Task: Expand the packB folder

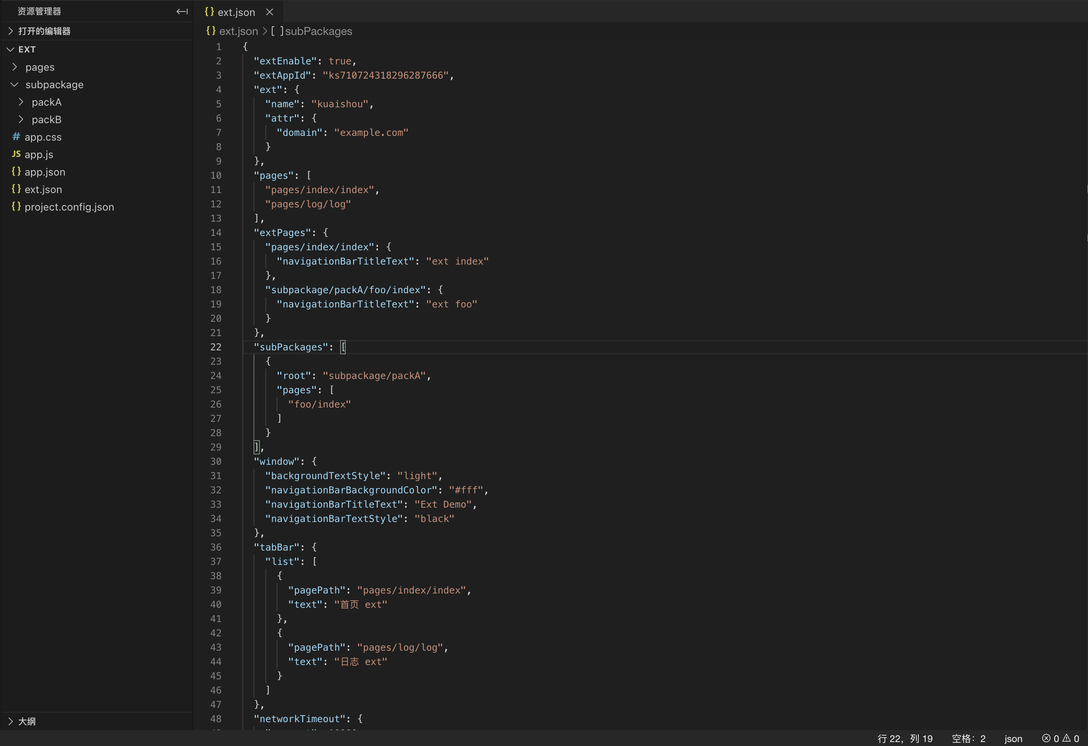Action: click(x=96, y=119)
